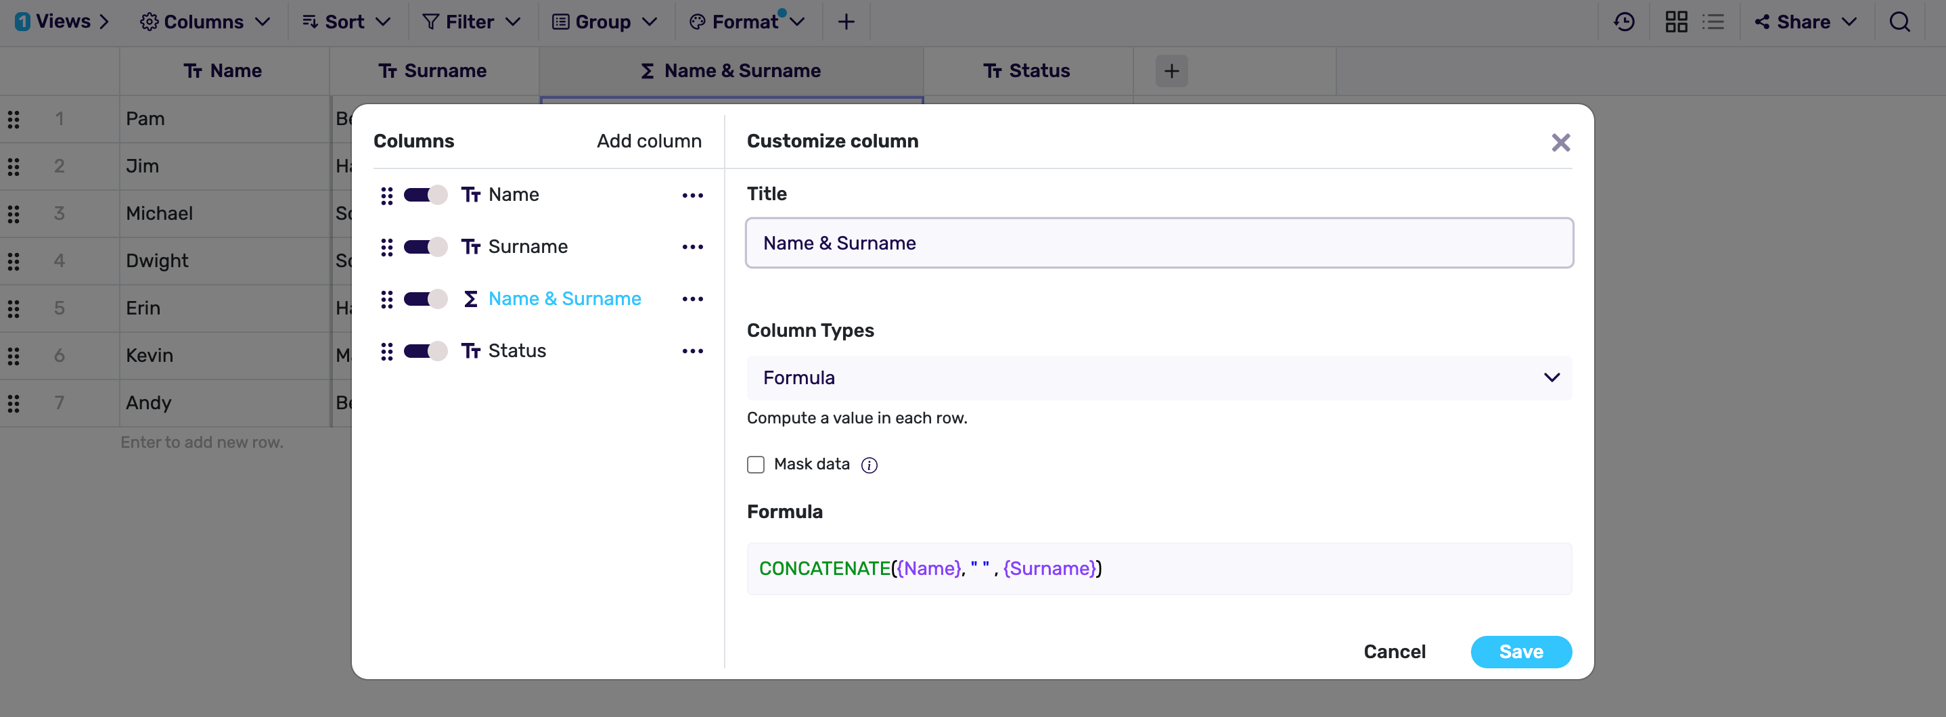Viewport: 1946px width, 717px height.
Task: Click the Michael cell in Name column
Action: pyautogui.click(x=223, y=214)
